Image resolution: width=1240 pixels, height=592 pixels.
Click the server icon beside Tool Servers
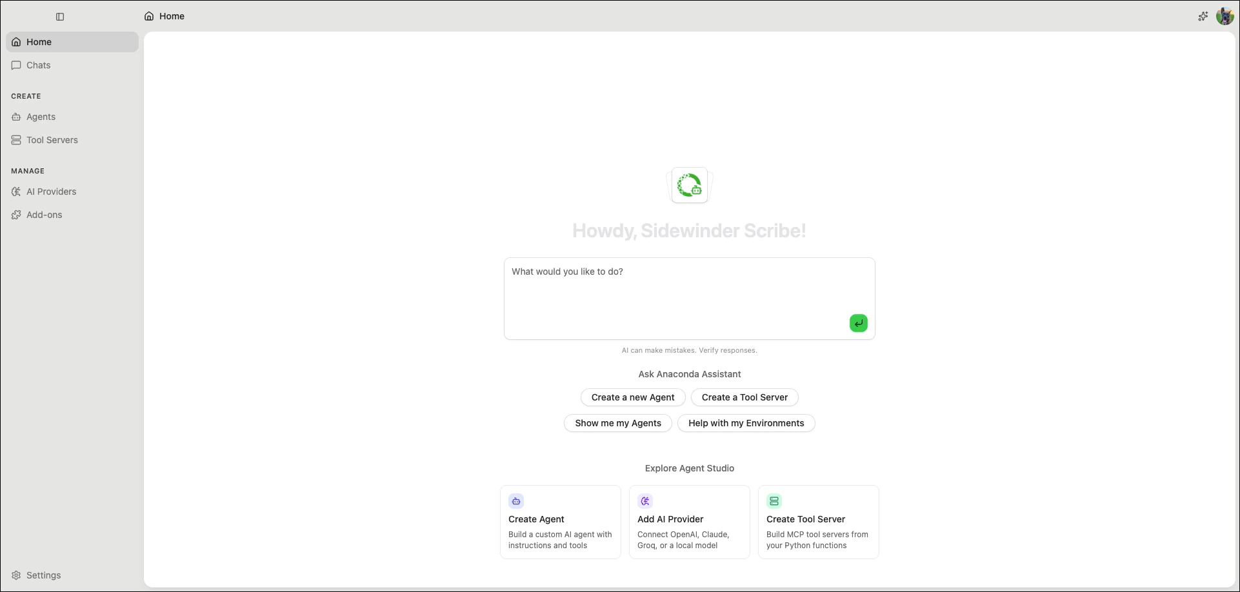(x=16, y=140)
